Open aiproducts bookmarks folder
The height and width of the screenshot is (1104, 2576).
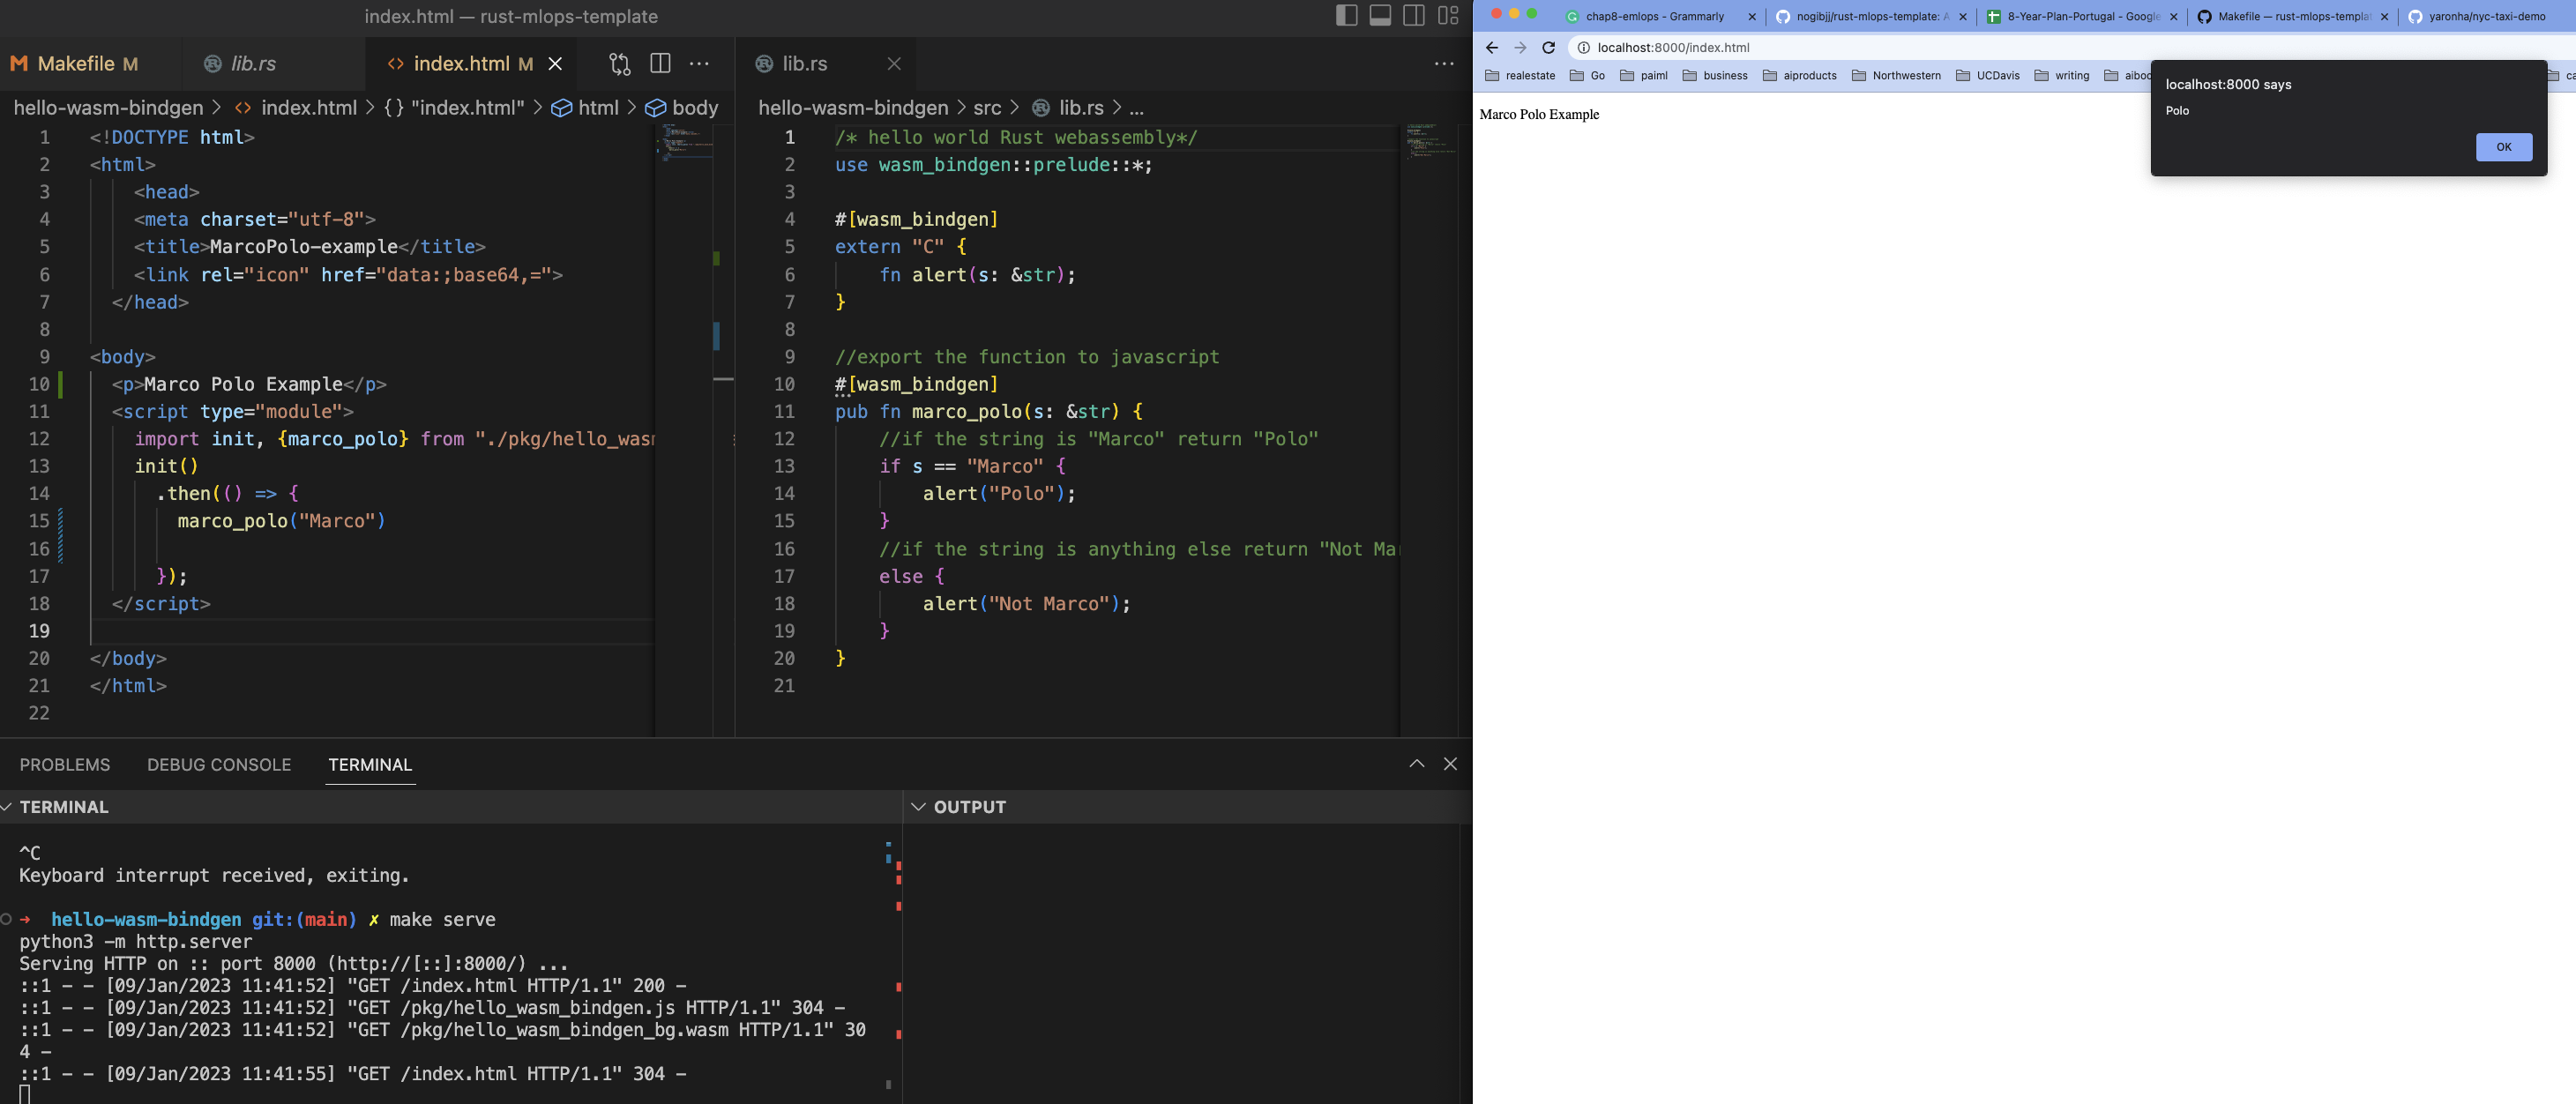pos(1799,75)
